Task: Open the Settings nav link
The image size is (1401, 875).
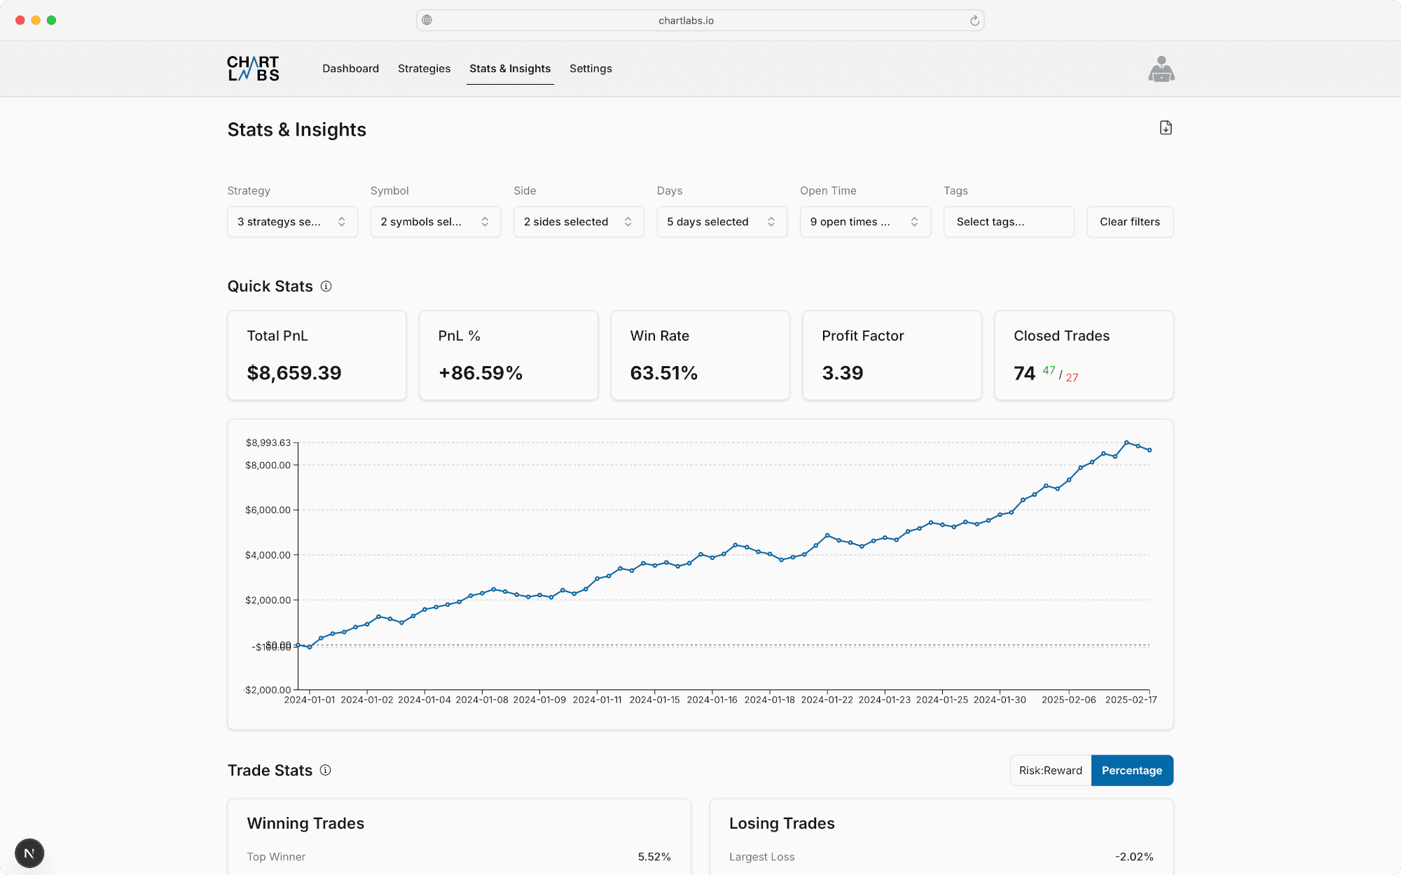Action: coord(591,69)
